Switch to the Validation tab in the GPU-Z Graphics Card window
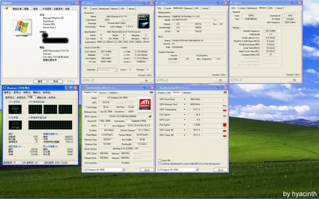Viewport: 319px width, 199px height. pos(113,93)
